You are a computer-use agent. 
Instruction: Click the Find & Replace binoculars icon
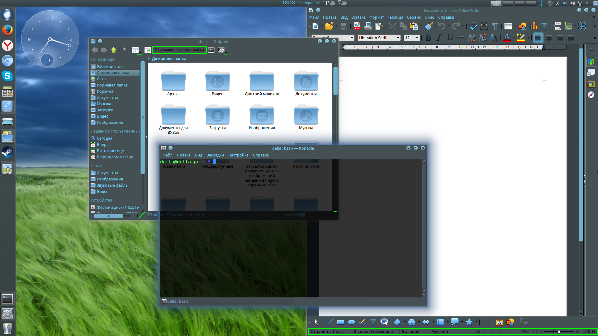[x=484, y=26]
